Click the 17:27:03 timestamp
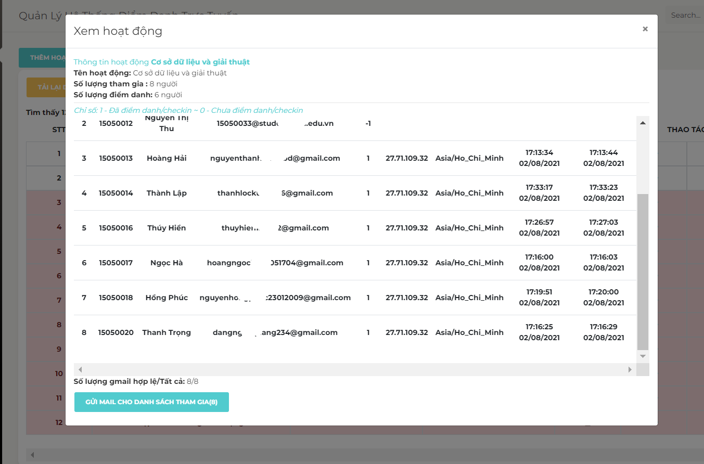Screen dimensions: 704x464 click(604, 222)
